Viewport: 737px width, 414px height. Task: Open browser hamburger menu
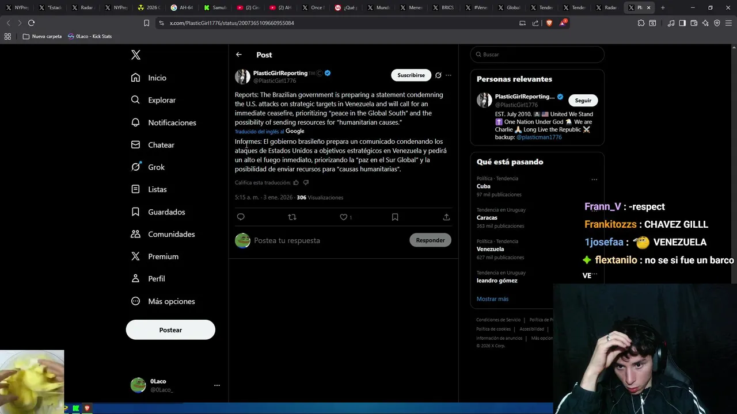click(728, 23)
